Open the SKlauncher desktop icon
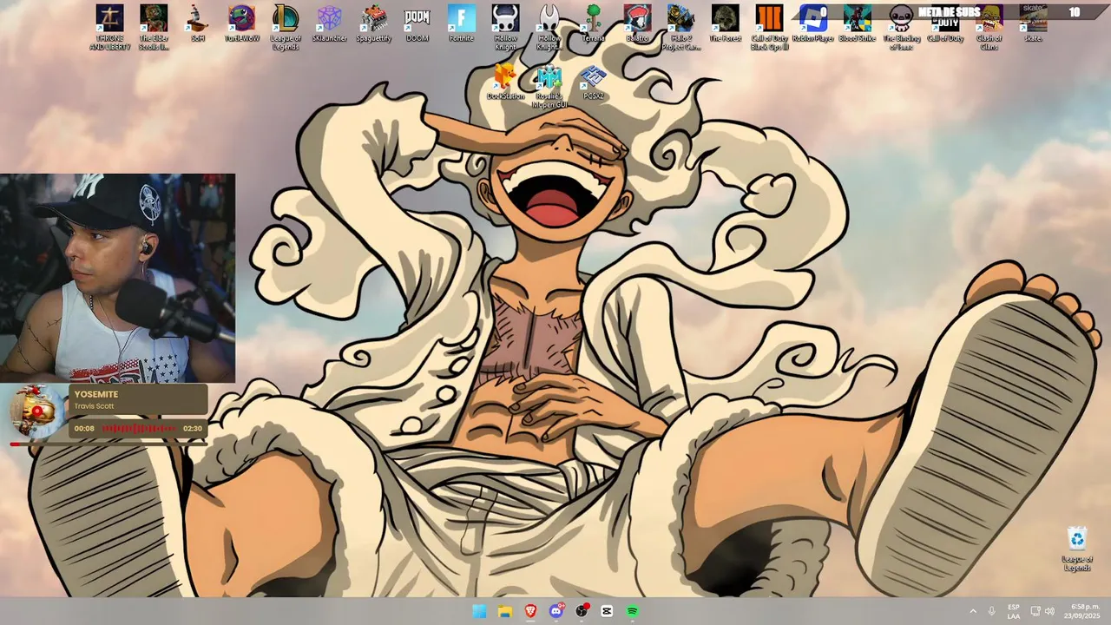This screenshot has width=1111, height=625. [330, 23]
